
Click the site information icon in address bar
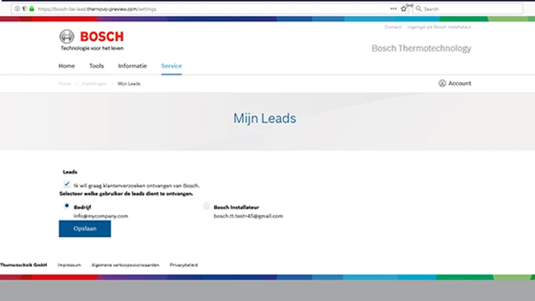click(17, 9)
